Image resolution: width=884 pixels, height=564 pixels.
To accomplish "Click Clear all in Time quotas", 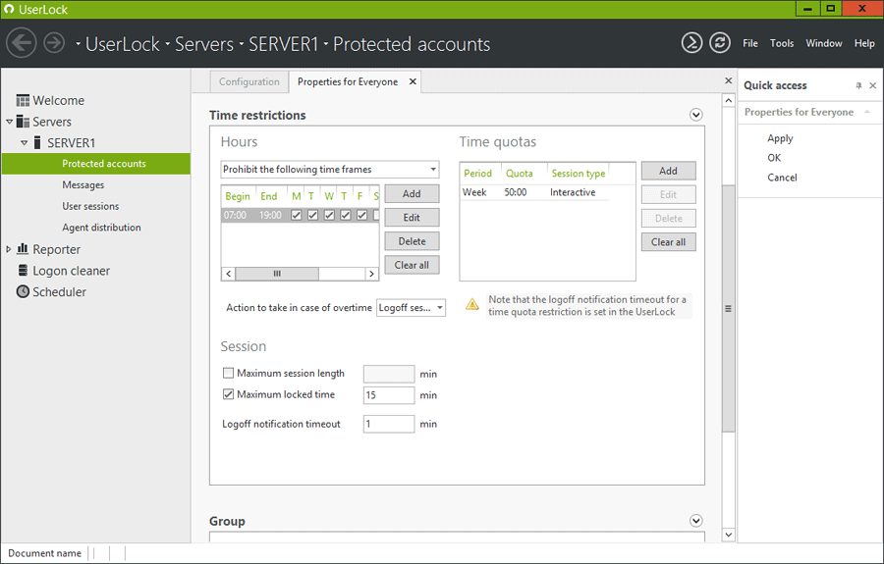I will point(668,242).
